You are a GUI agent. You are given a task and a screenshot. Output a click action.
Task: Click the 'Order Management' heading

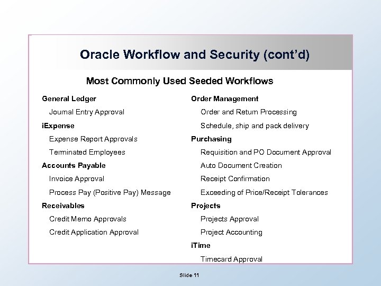(x=224, y=99)
